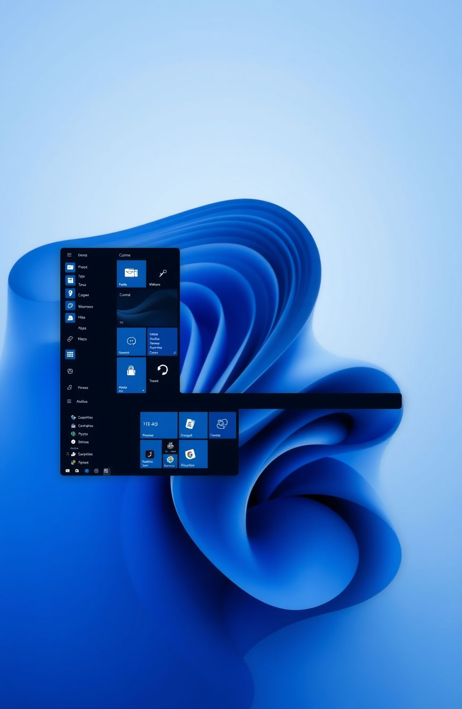Open the clock tile showing 11:40
The image size is (462, 709).
[158, 425]
